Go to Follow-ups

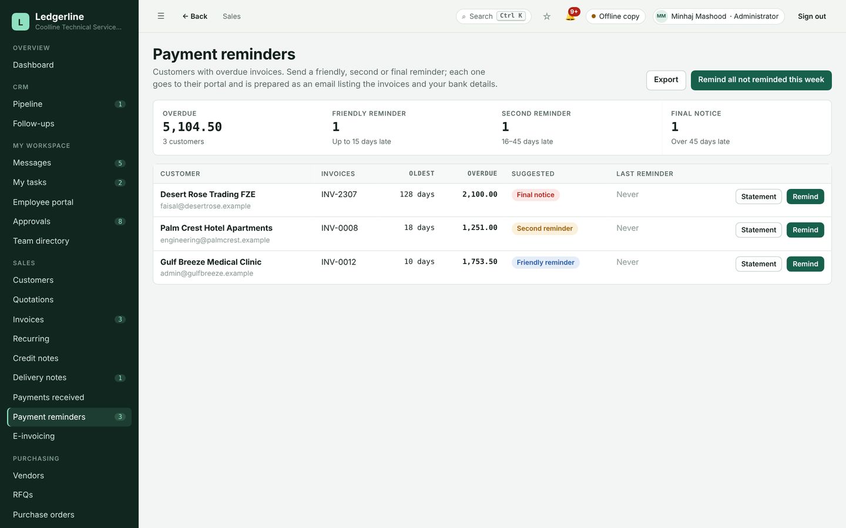pos(69,124)
